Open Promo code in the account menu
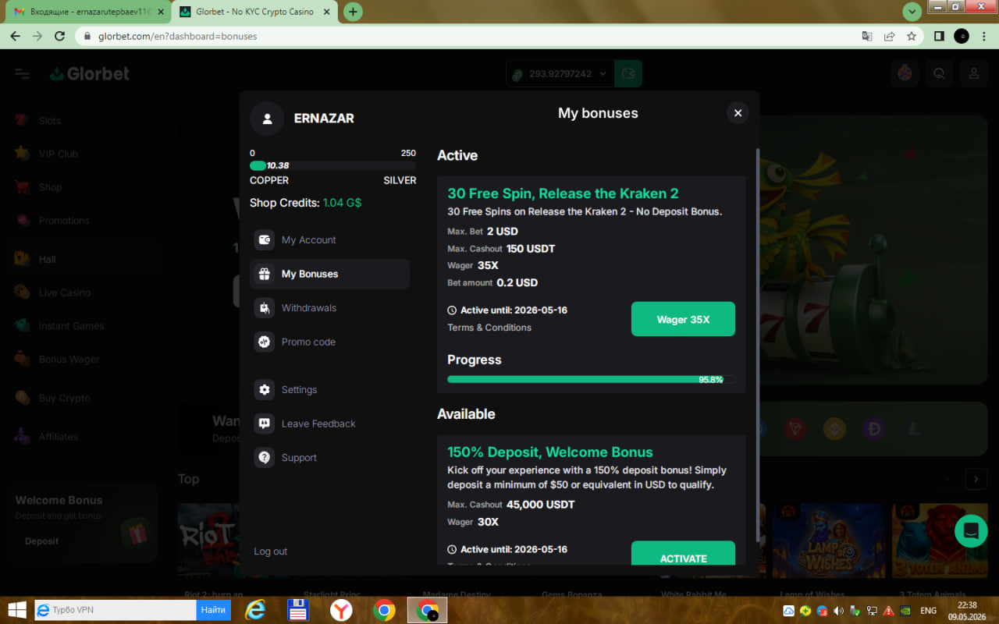999x624 pixels. (330, 342)
